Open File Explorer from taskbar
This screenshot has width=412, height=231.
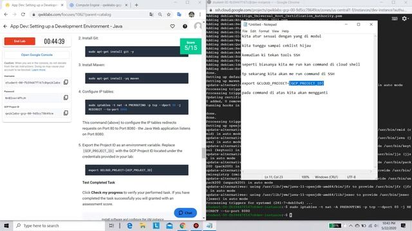pos(143,225)
